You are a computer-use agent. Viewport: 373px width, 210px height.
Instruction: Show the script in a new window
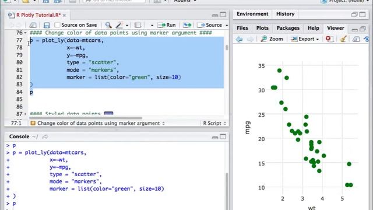coord(33,25)
